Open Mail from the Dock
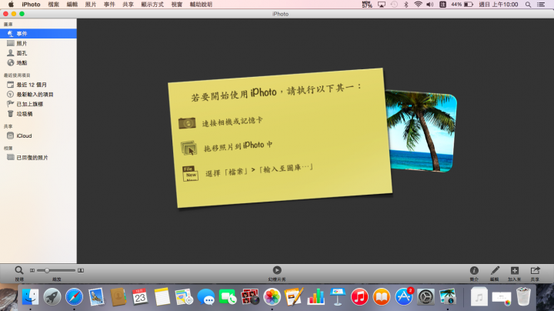The height and width of the screenshot is (311, 554). (96, 296)
